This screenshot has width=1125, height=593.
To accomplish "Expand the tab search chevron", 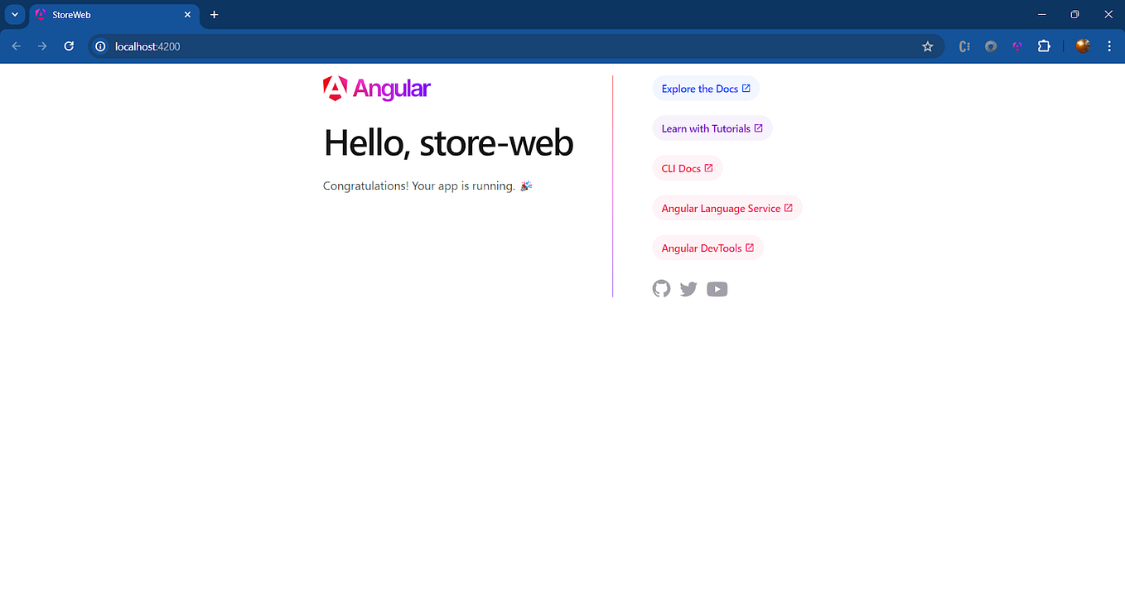I will (14, 14).
